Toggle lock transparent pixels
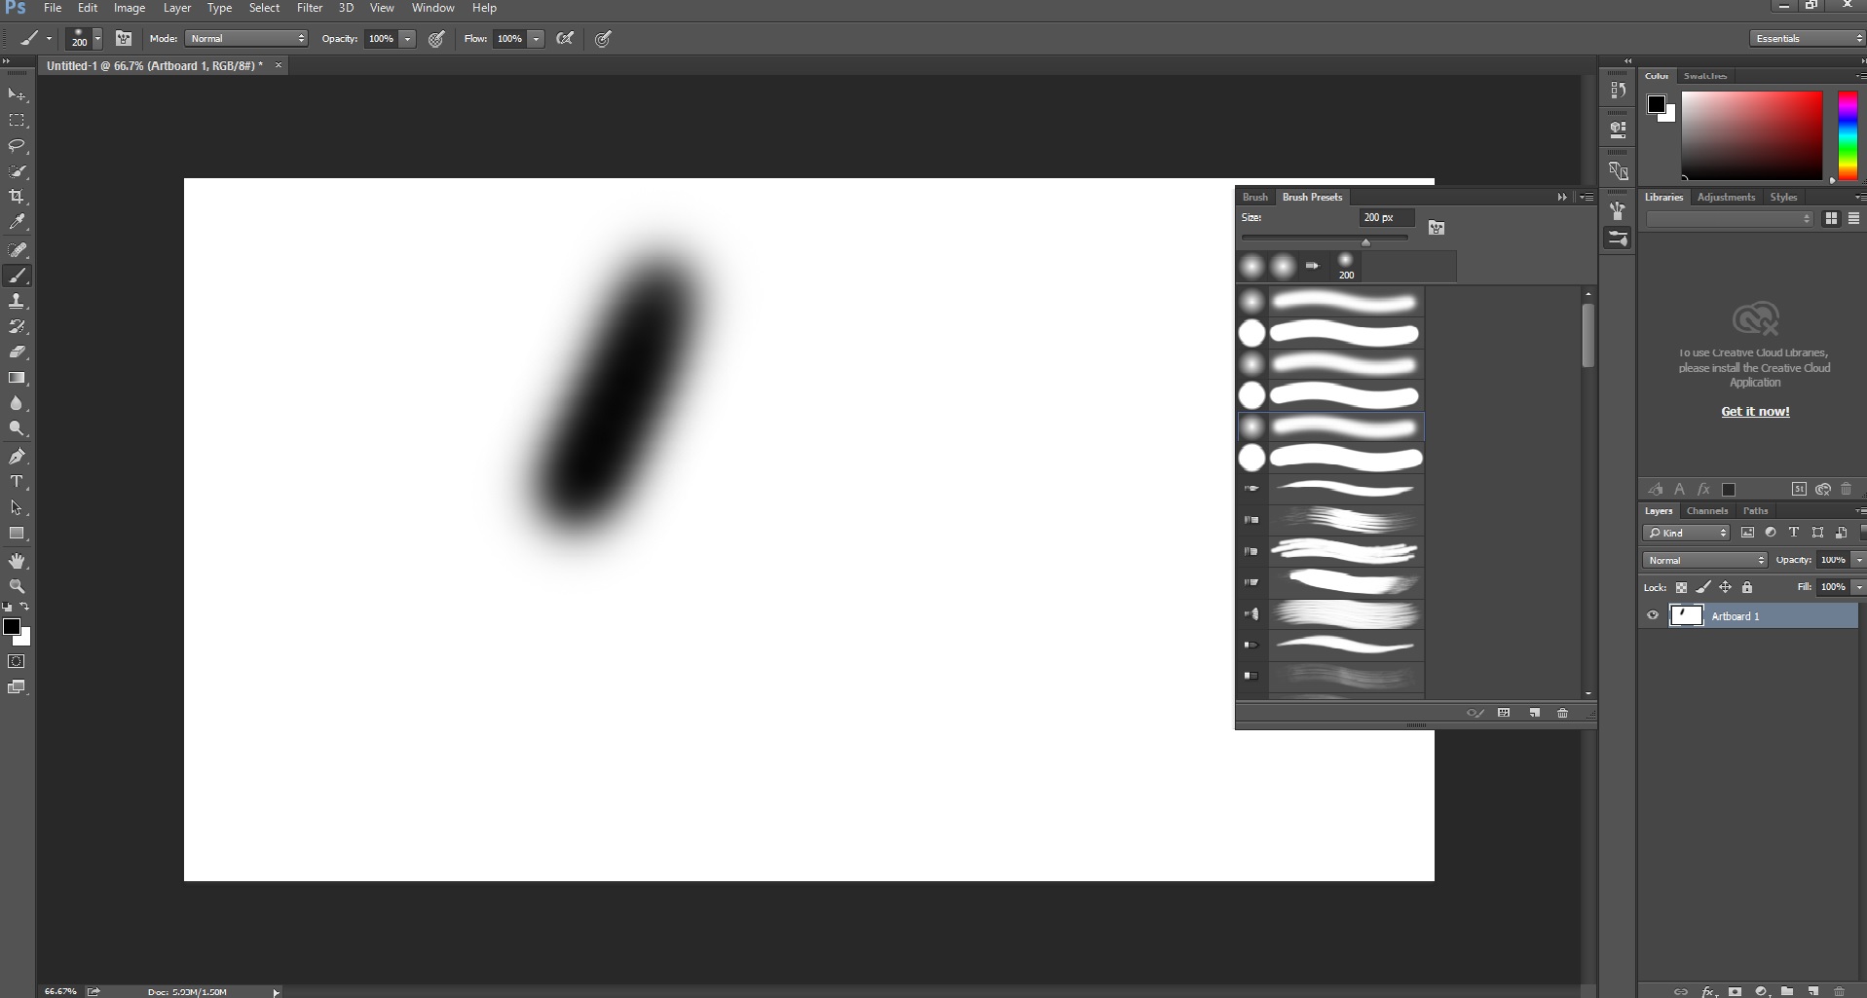Image resolution: width=1867 pixels, height=998 pixels. pyautogui.click(x=1681, y=587)
